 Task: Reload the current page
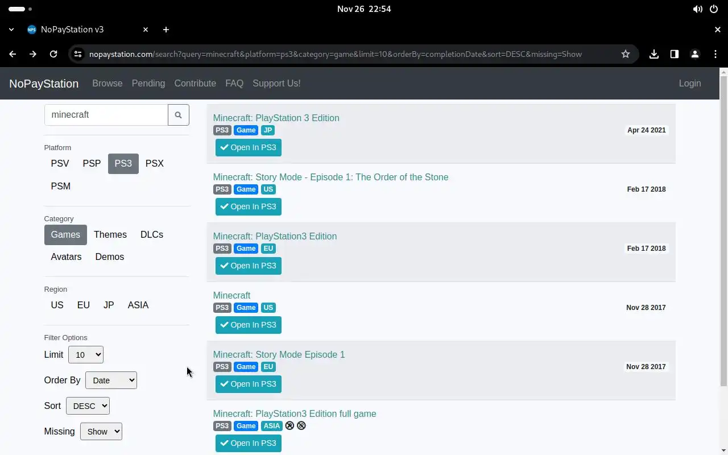[53, 54]
